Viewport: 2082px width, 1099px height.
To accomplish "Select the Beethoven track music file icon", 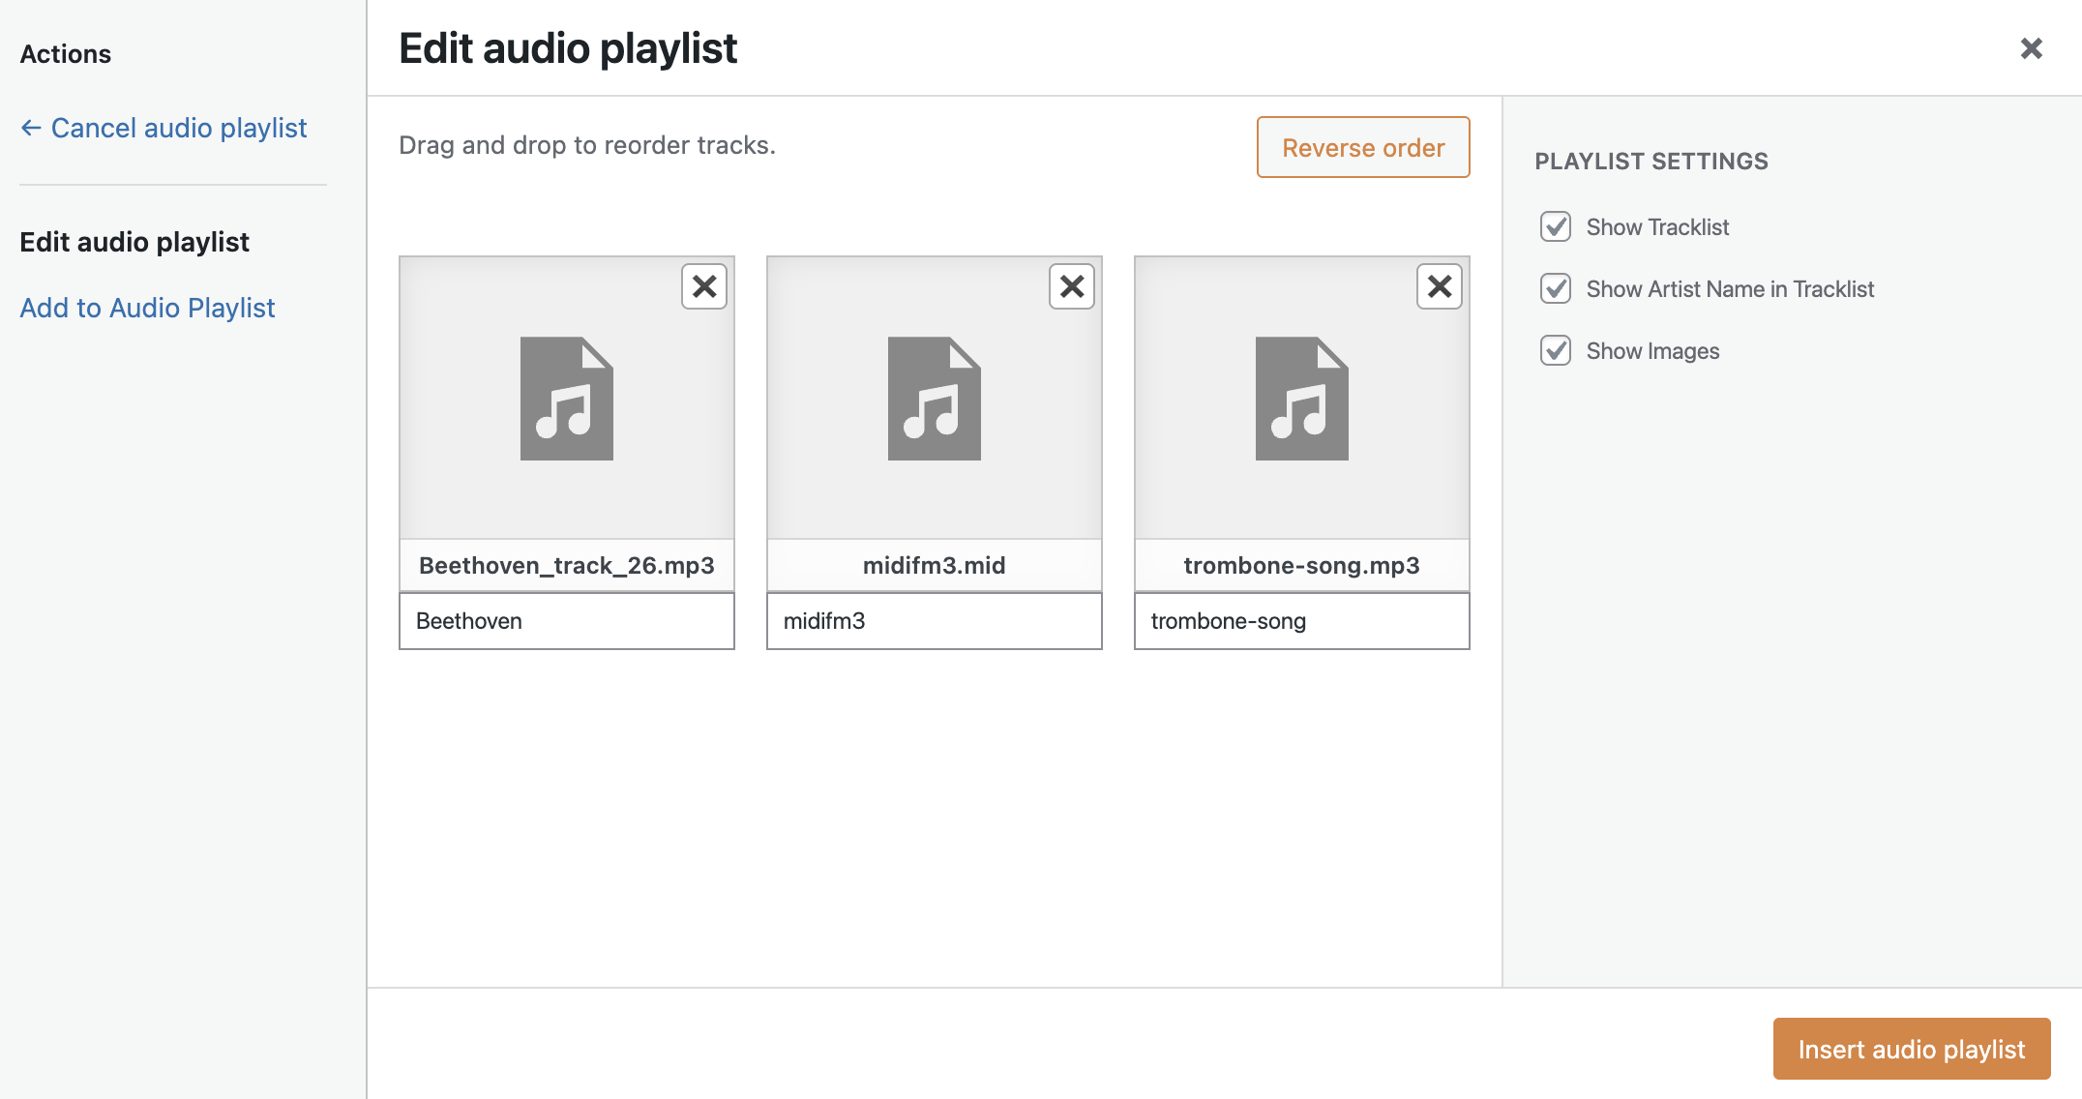I will pyautogui.click(x=567, y=399).
